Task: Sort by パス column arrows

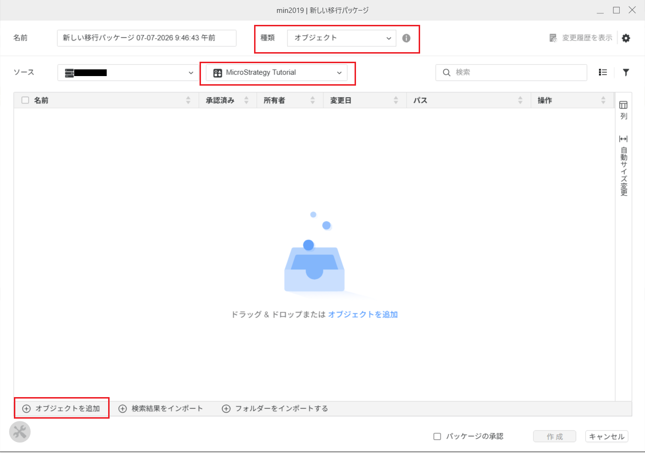Action: [520, 100]
